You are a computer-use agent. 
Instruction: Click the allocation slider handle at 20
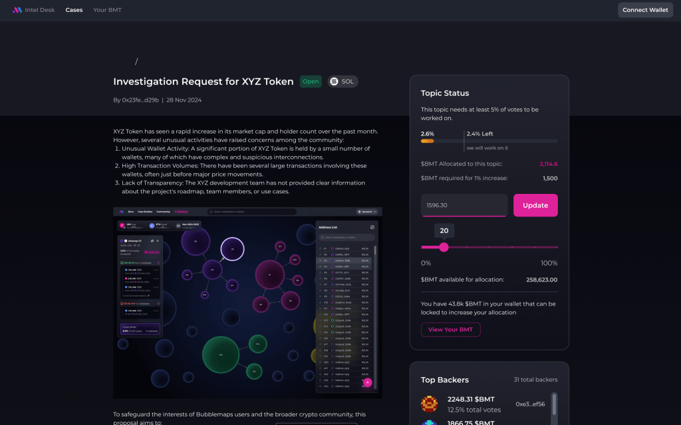click(x=444, y=247)
